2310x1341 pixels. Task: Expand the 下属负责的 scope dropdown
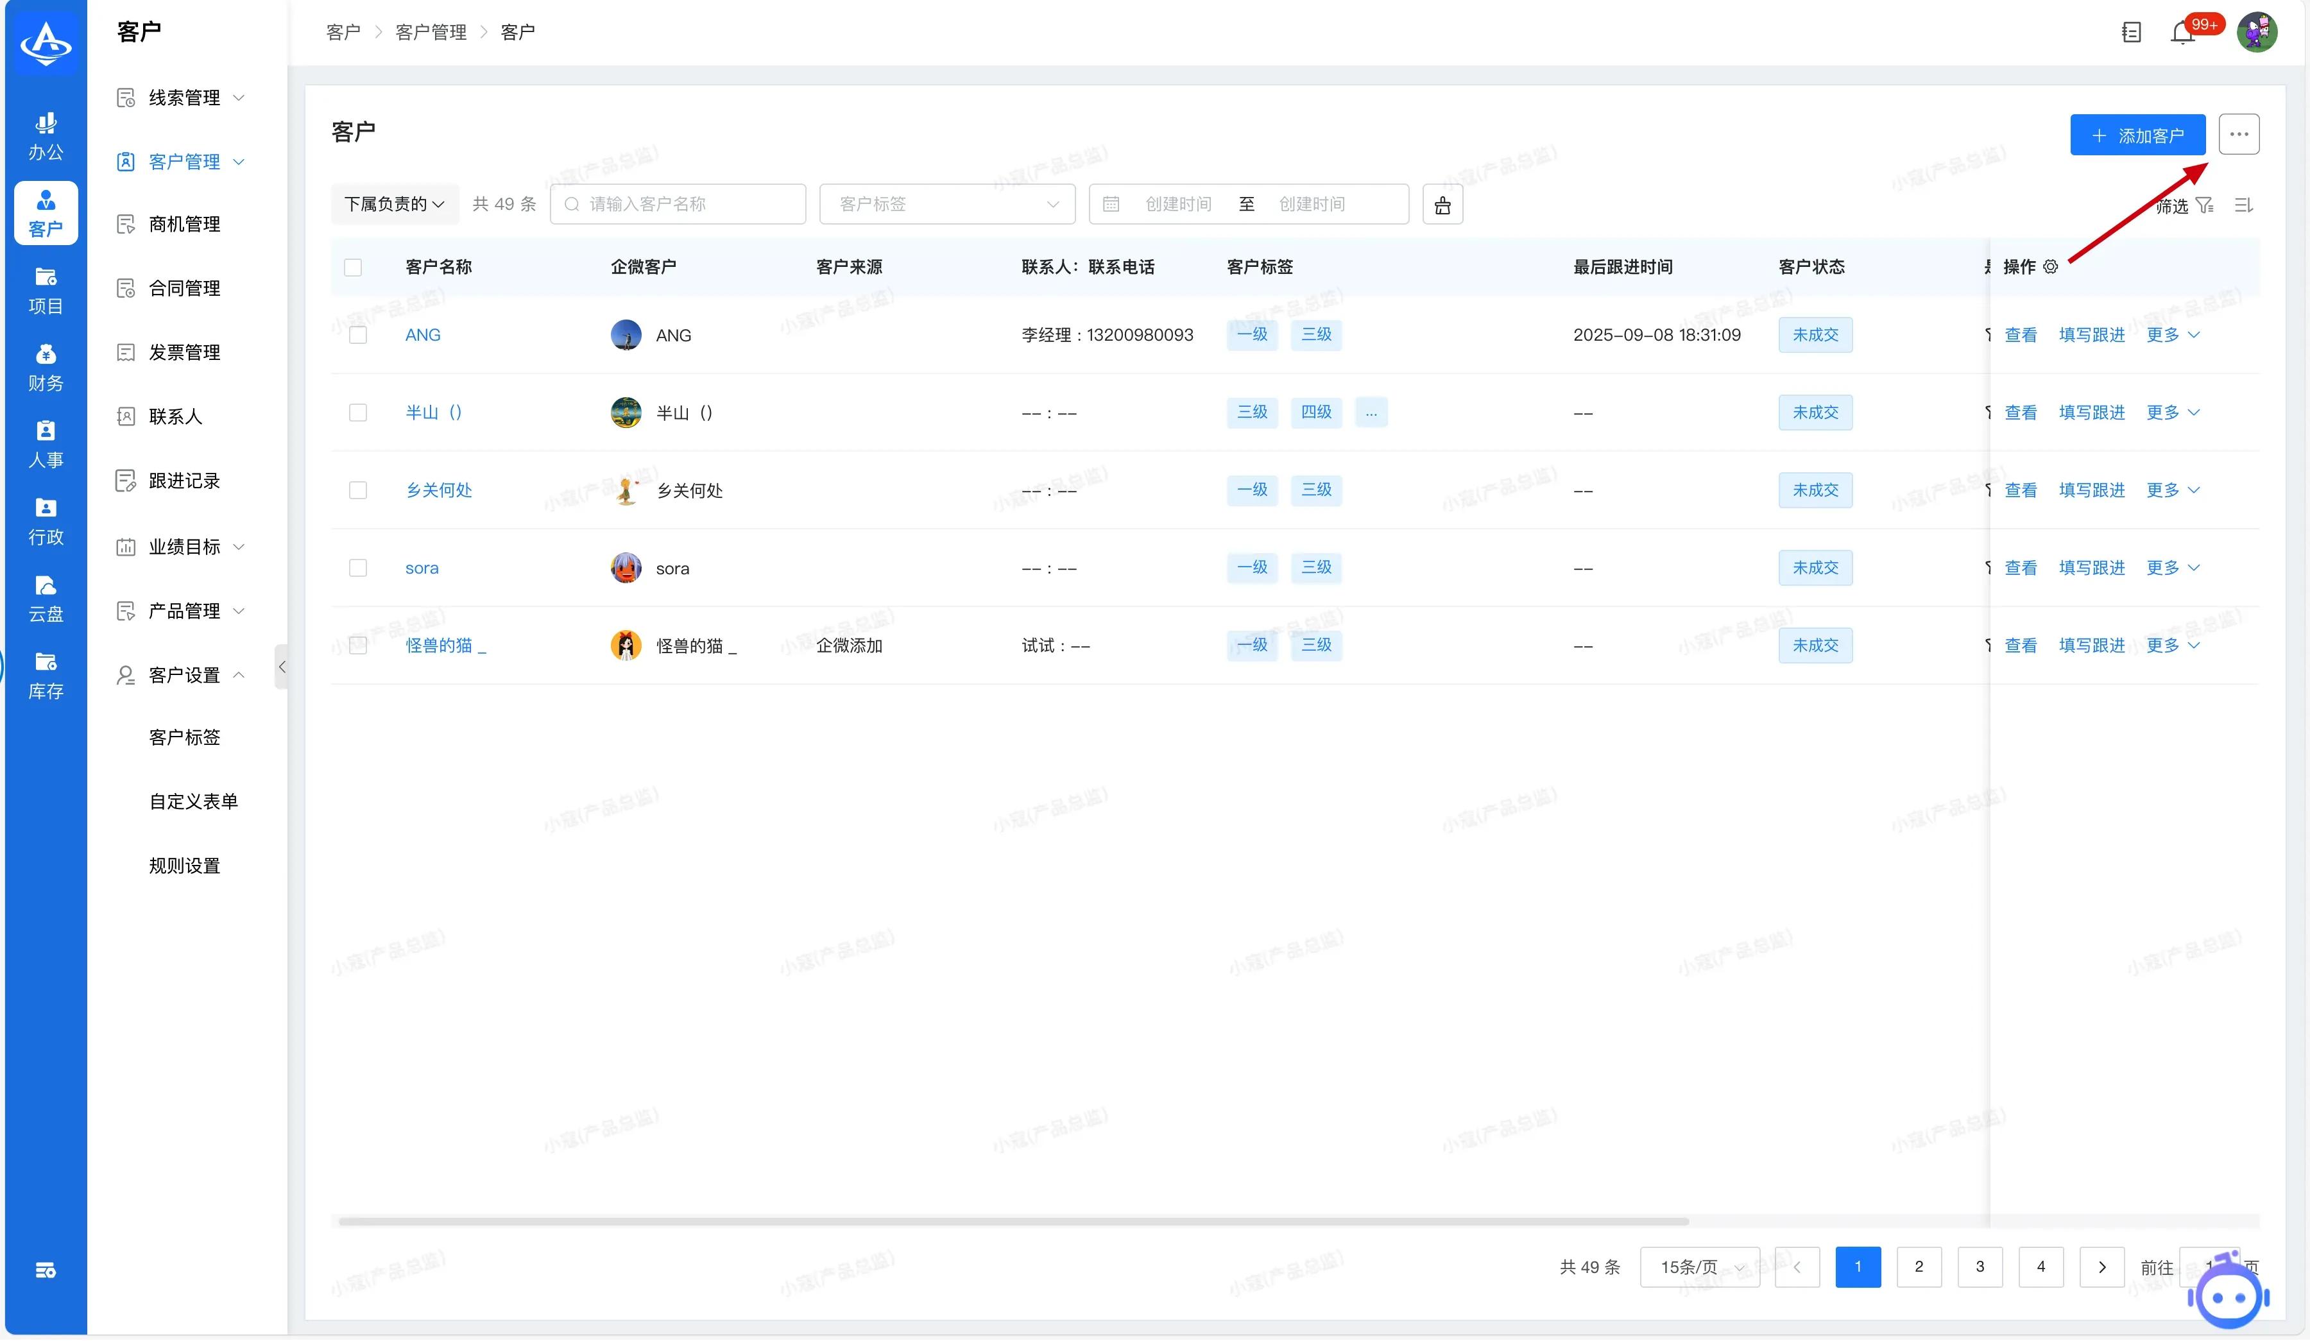pyautogui.click(x=394, y=205)
